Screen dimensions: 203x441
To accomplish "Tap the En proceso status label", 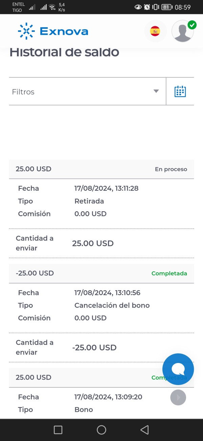I will [x=171, y=169].
